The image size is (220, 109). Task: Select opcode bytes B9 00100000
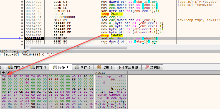(64, 17)
